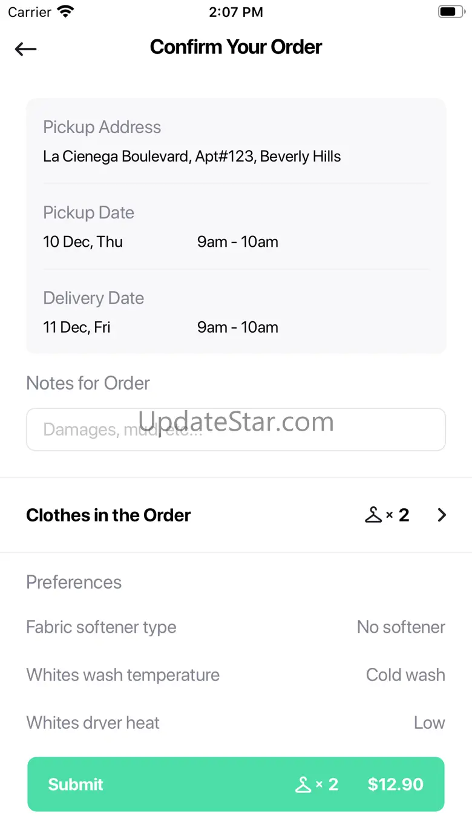Change Whites wash temperature from Cold wash
The height and width of the screenshot is (839, 472).
[405, 675]
